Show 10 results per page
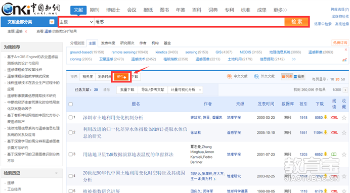This screenshot has width=350, height=193. pos(332,79)
